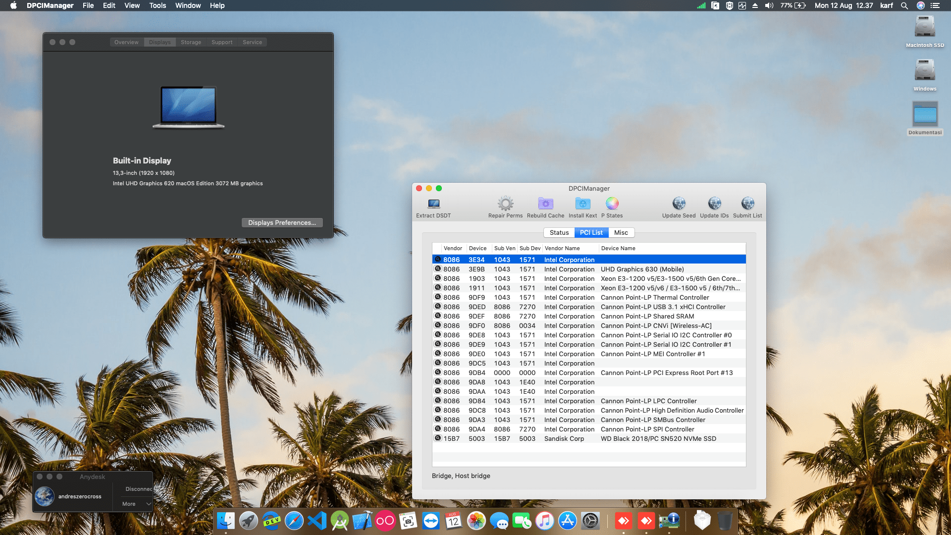
Task: Open the Screenshot app in the Dock
Action: (x=408, y=521)
